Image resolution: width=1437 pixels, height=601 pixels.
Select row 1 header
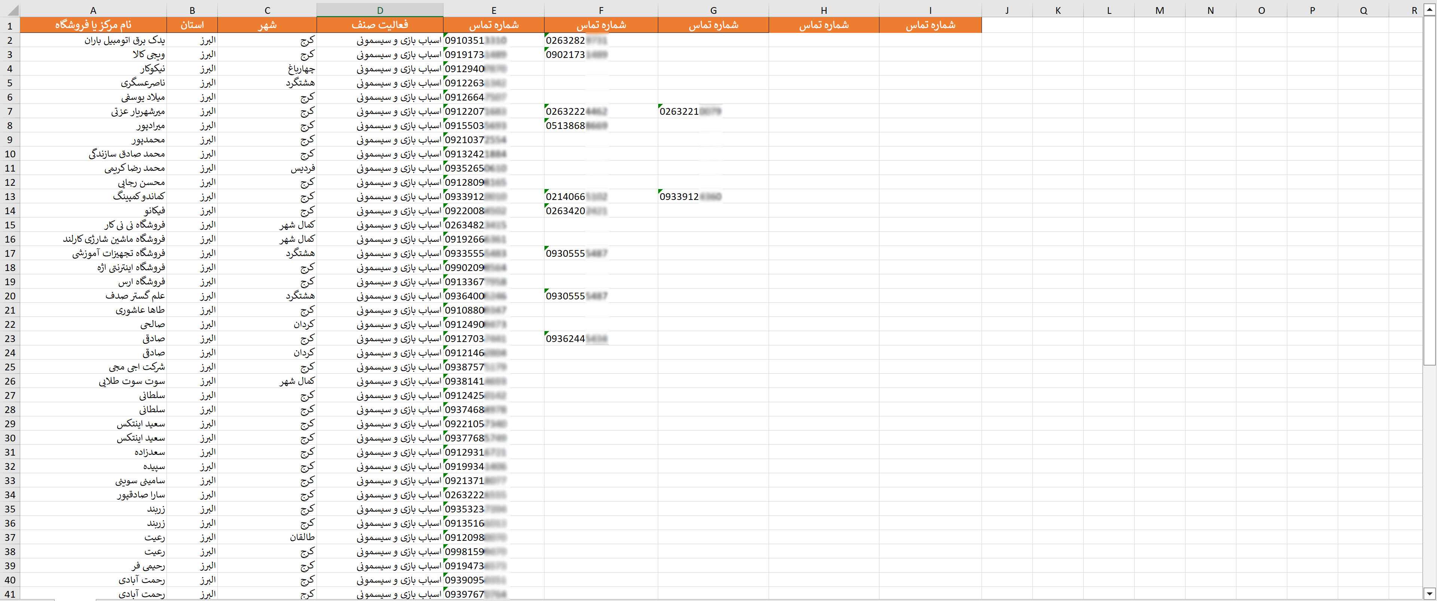tap(10, 25)
